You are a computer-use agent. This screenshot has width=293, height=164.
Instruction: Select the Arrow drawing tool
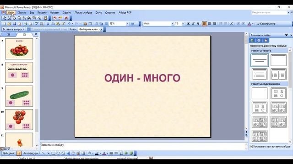48,153
